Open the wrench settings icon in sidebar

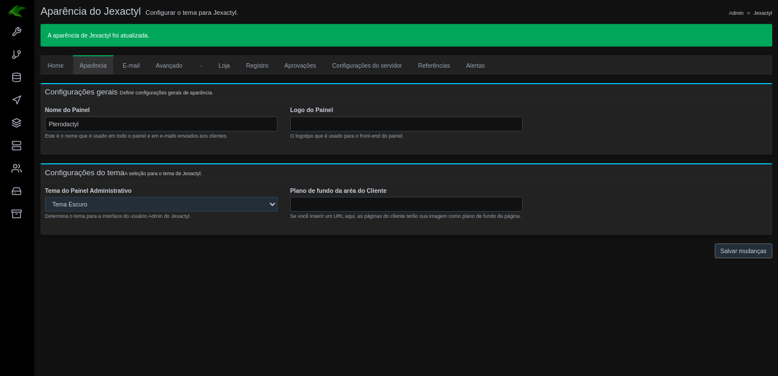pos(17,32)
